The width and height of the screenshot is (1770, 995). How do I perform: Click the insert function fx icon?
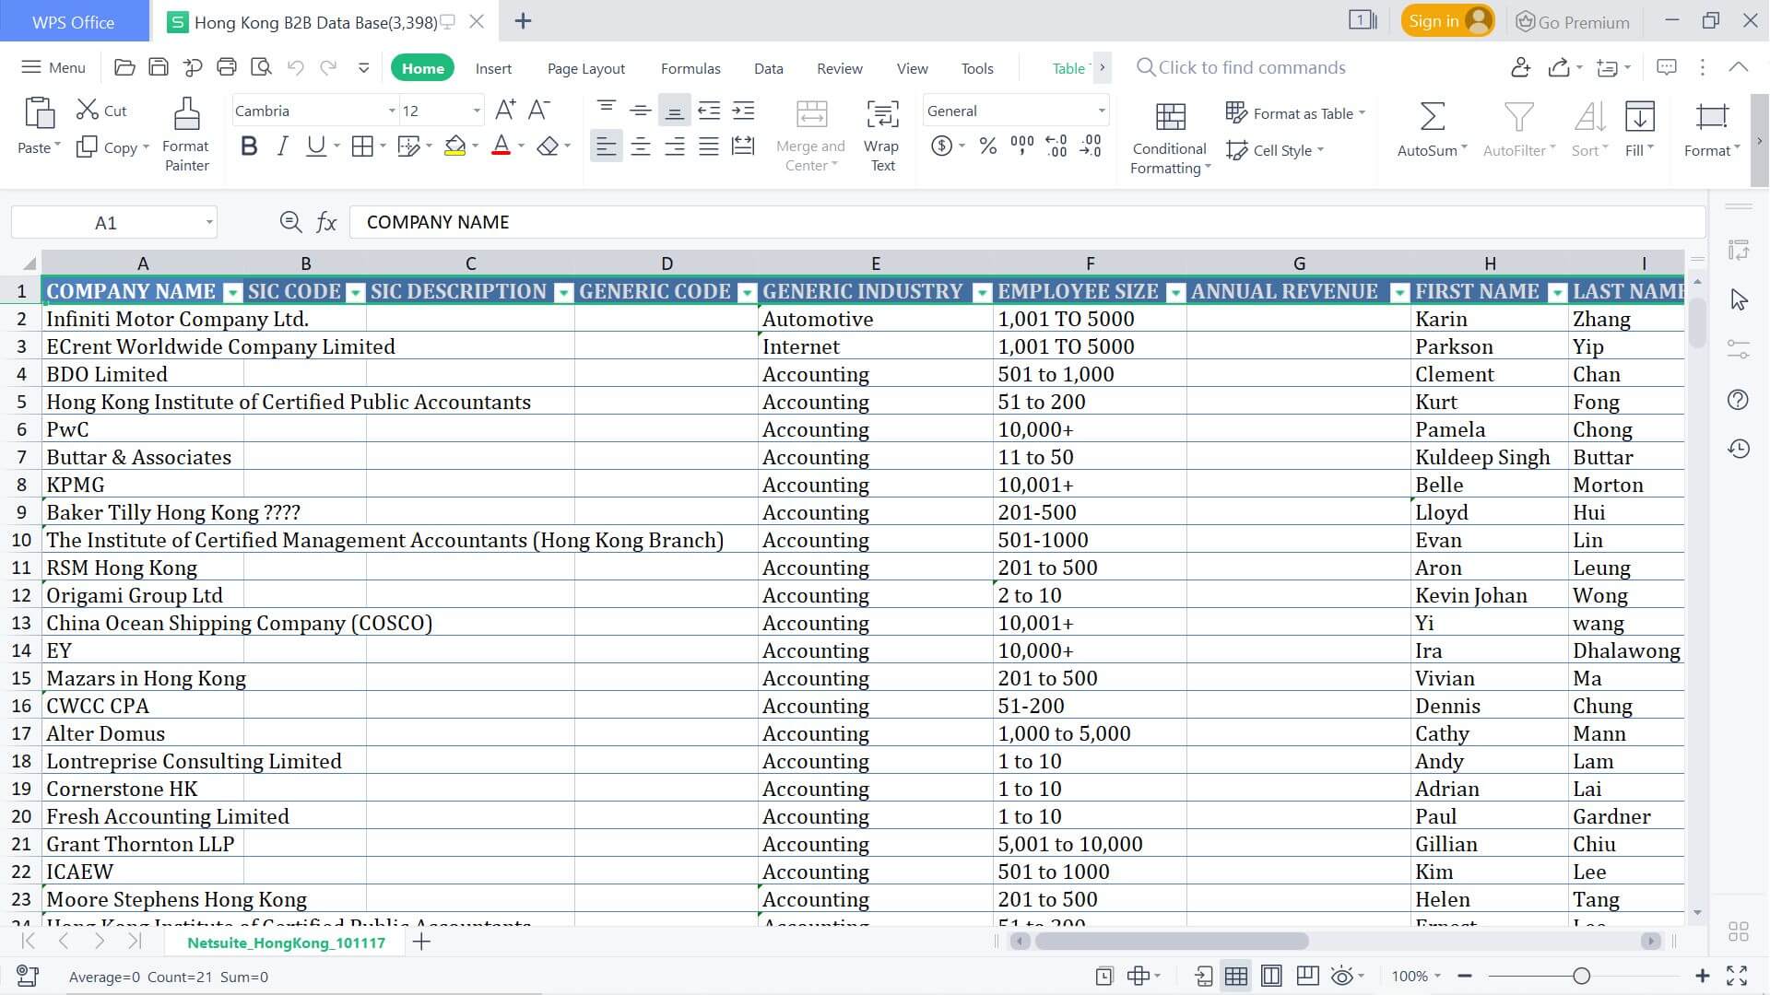point(326,222)
